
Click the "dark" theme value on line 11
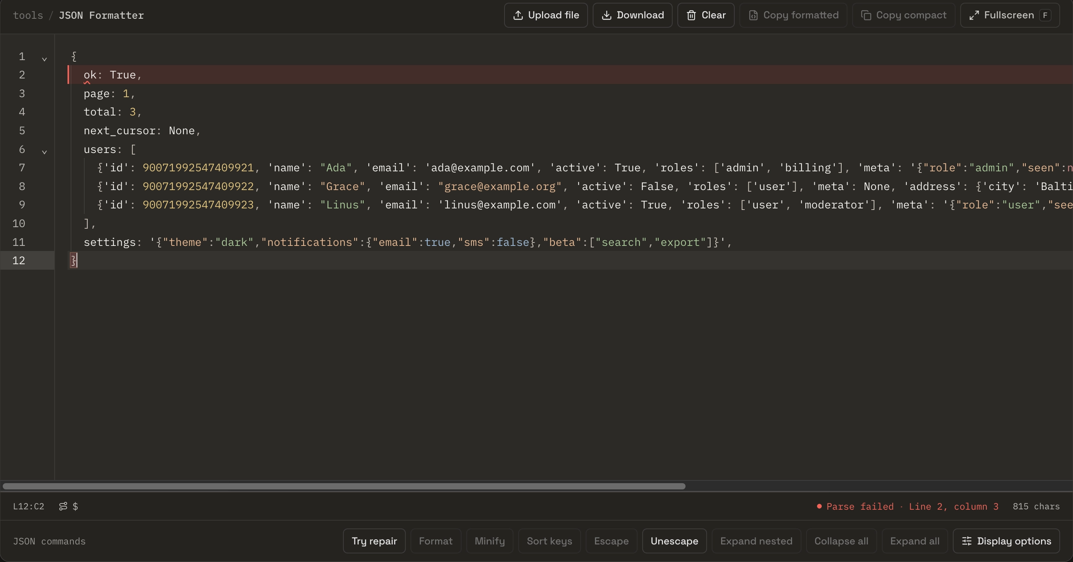tap(234, 242)
